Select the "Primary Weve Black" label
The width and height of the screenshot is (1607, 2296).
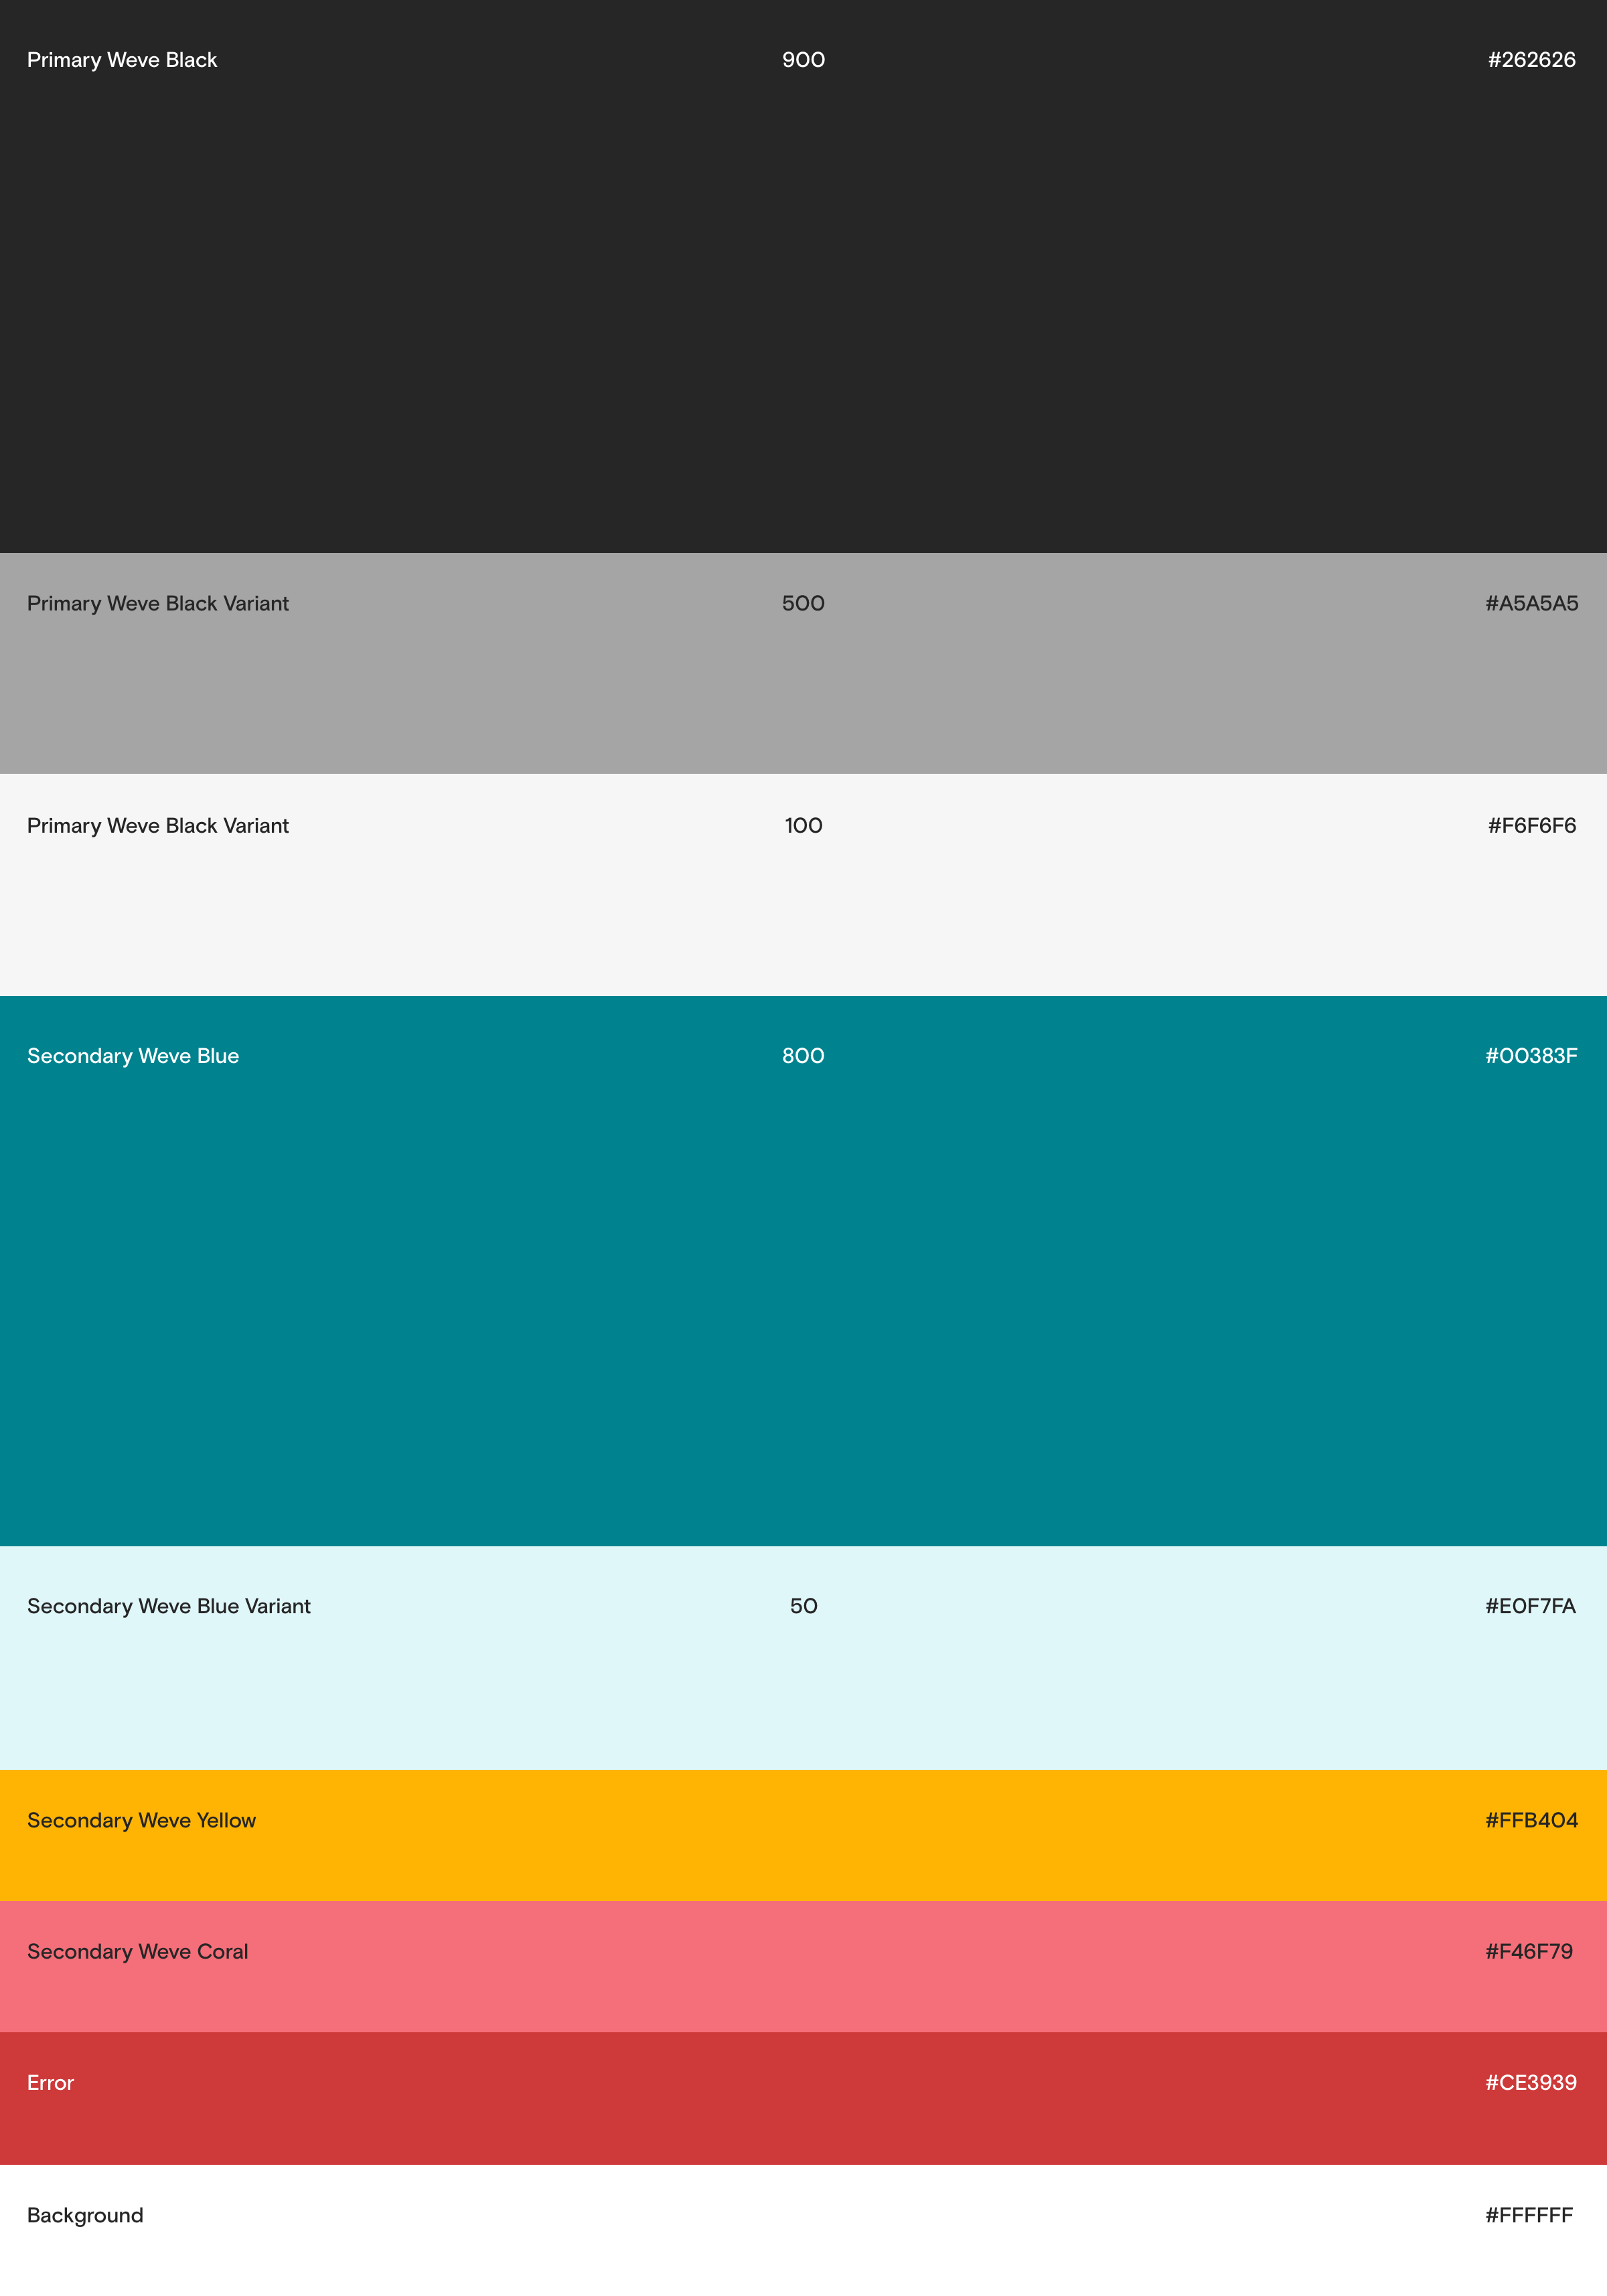coord(122,60)
